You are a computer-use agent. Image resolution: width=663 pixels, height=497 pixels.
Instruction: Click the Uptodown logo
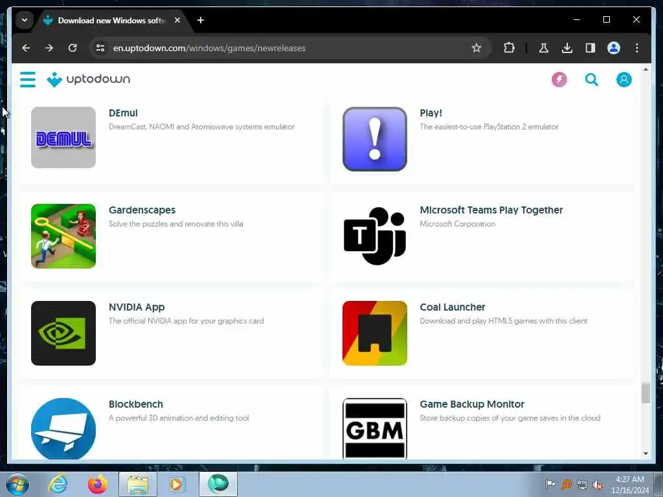click(x=88, y=80)
